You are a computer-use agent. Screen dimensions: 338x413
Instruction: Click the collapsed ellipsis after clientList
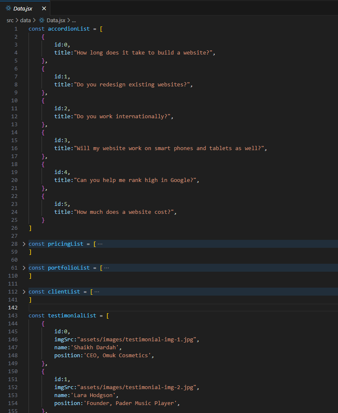coord(97,292)
